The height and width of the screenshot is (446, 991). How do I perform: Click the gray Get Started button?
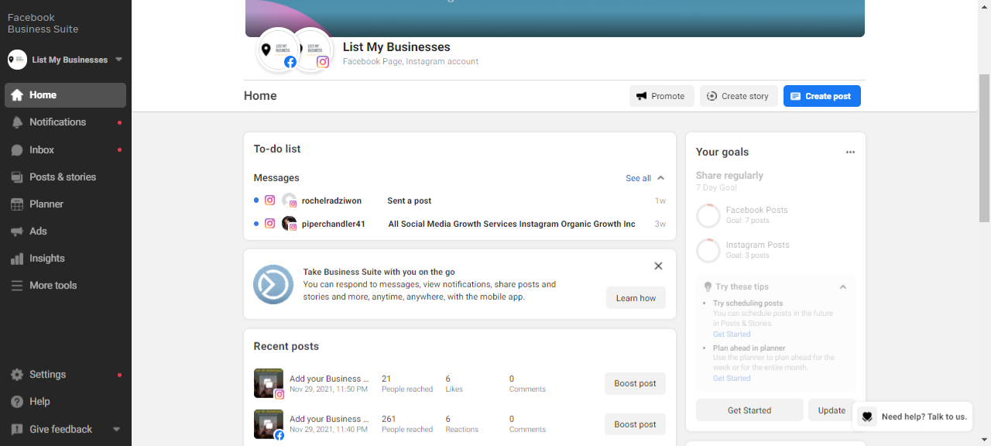pyautogui.click(x=749, y=410)
